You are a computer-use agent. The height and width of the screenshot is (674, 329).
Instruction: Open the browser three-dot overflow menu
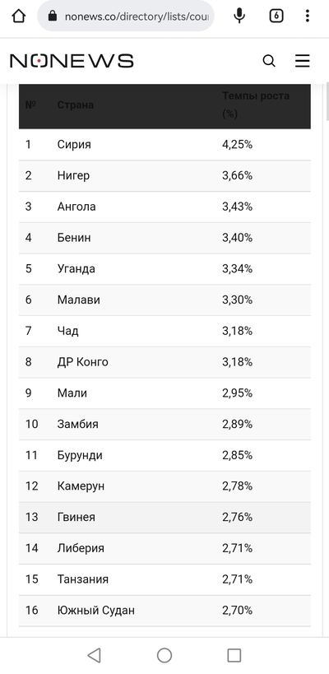click(x=307, y=16)
